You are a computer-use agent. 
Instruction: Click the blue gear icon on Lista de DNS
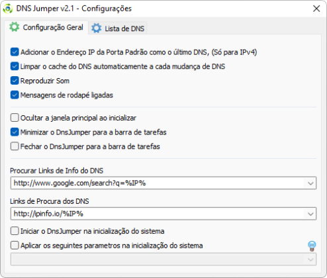pyautogui.click(x=97, y=28)
